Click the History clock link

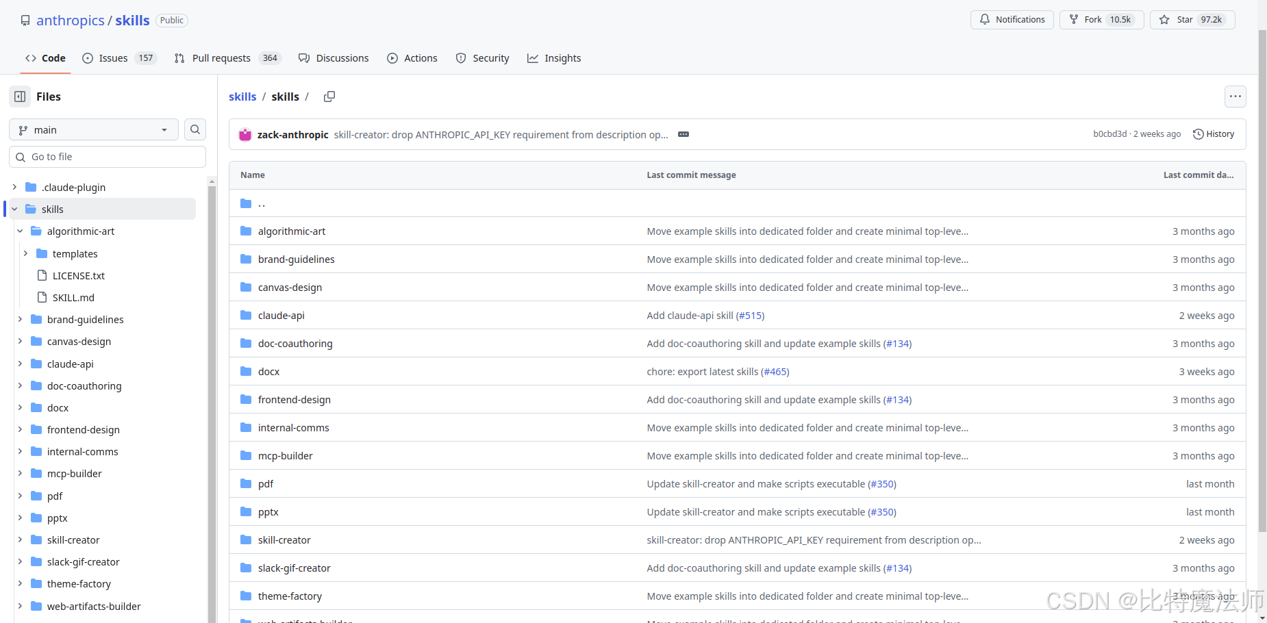[1214, 134]
